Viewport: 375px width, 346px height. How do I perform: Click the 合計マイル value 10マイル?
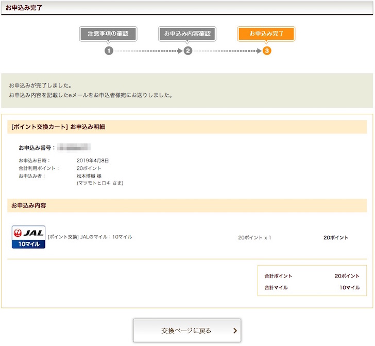click(x=350, y=288)
